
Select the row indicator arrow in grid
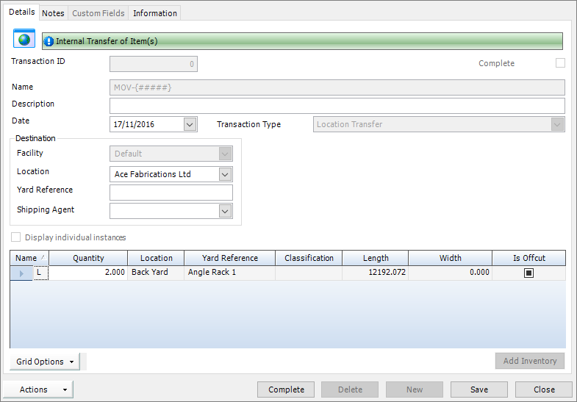point(21,273)
